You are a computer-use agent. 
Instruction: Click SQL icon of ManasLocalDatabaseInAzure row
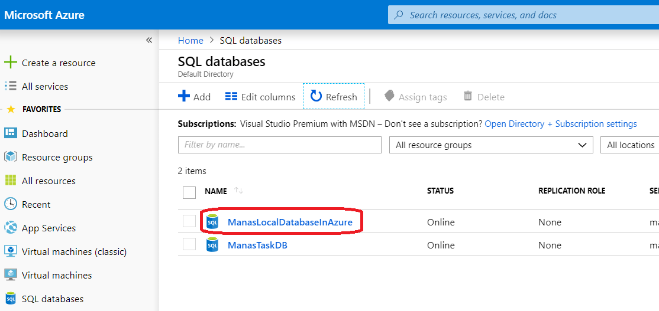pos(212,222)
